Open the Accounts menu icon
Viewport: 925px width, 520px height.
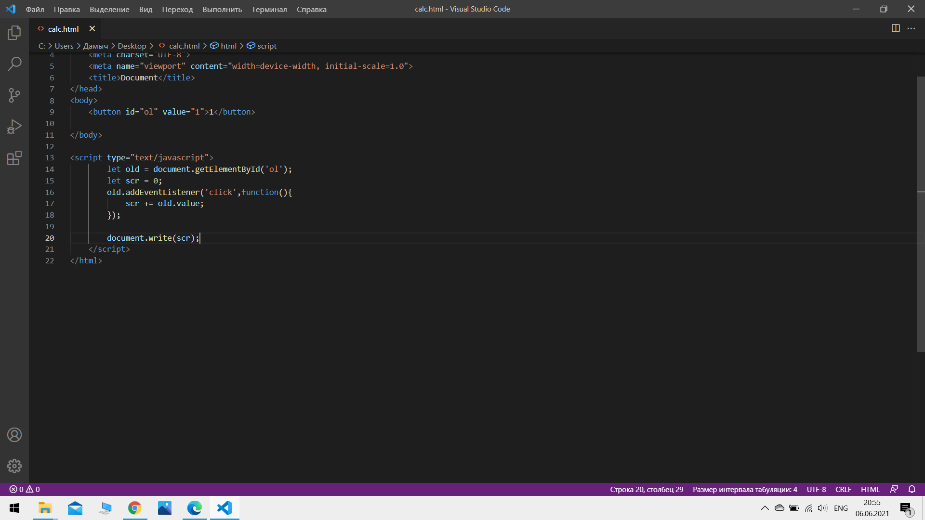click(14, 435)
